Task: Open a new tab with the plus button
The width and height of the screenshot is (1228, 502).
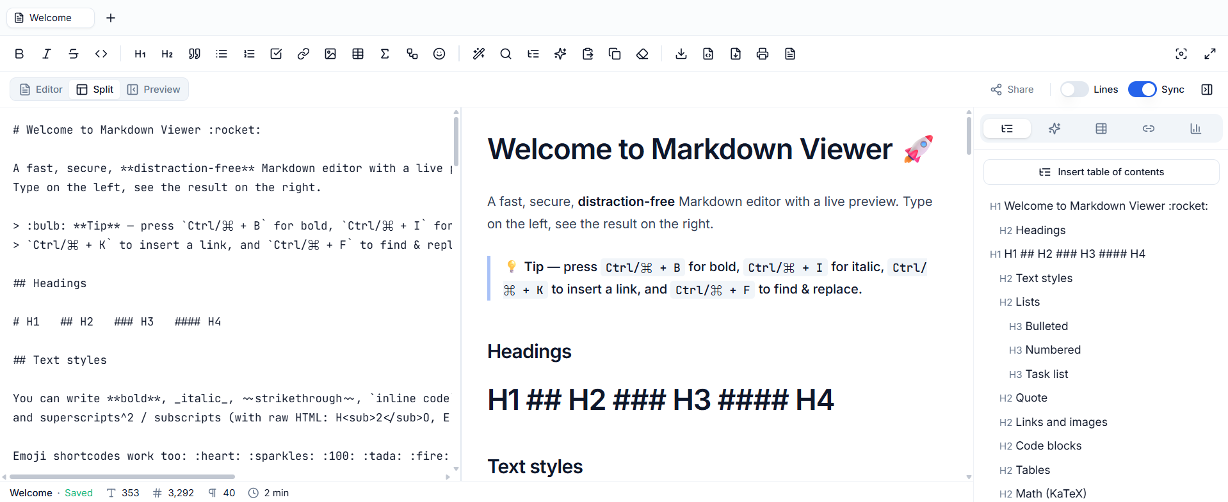Action: point(111,18)
